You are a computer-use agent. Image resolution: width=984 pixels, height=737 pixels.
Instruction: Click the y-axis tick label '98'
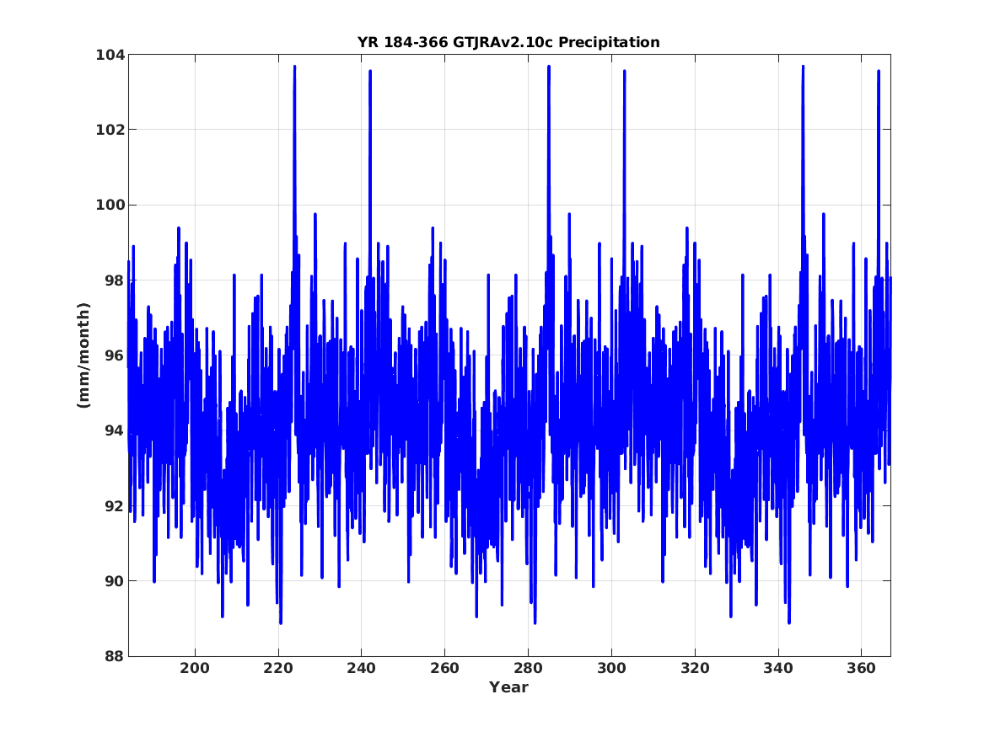pos(115,280)
